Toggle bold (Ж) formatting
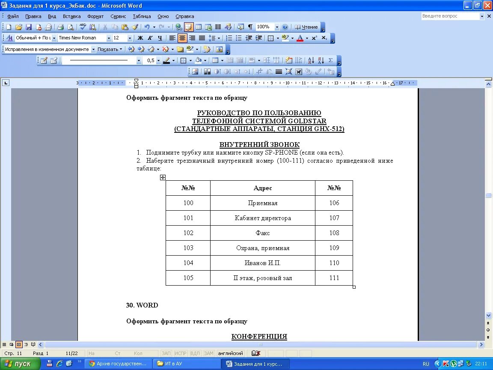This screenshot has height=370, width=493. [x=140, y=38]
